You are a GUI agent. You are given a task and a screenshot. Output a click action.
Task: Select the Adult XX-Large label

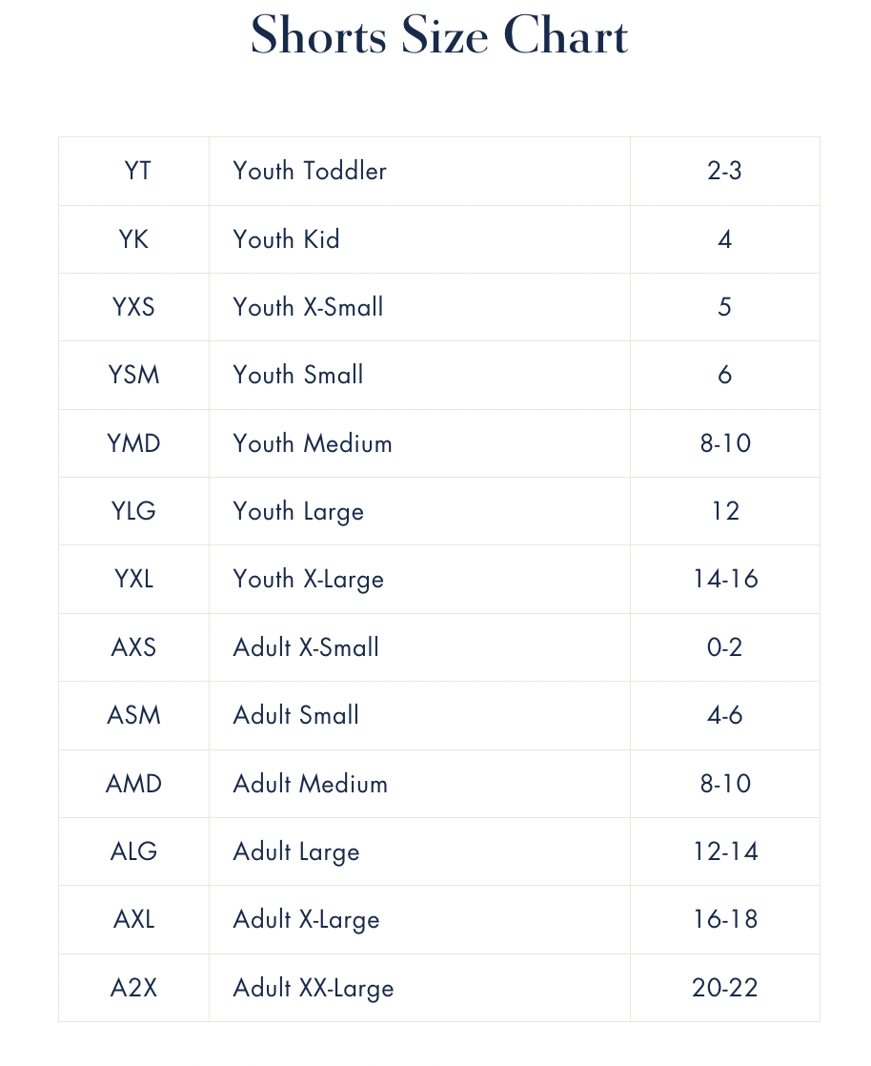[314, 988]
